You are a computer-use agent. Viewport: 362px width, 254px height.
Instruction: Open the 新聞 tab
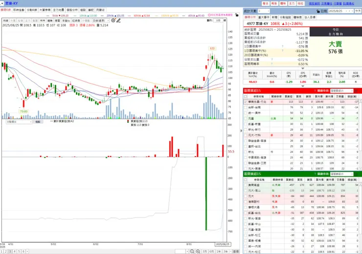(274, 17)
